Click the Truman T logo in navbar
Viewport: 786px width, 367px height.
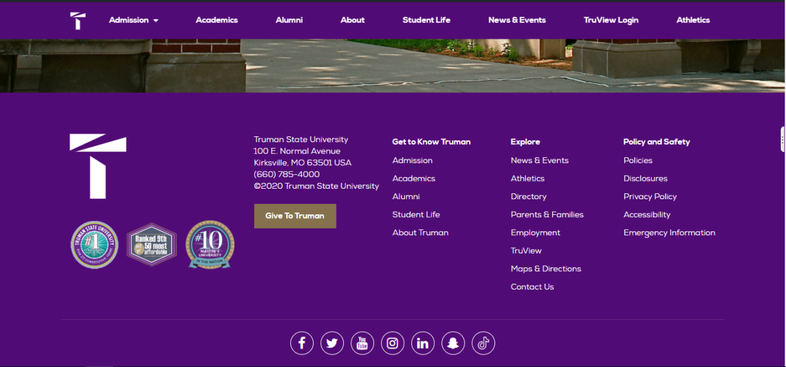[78, 21]
